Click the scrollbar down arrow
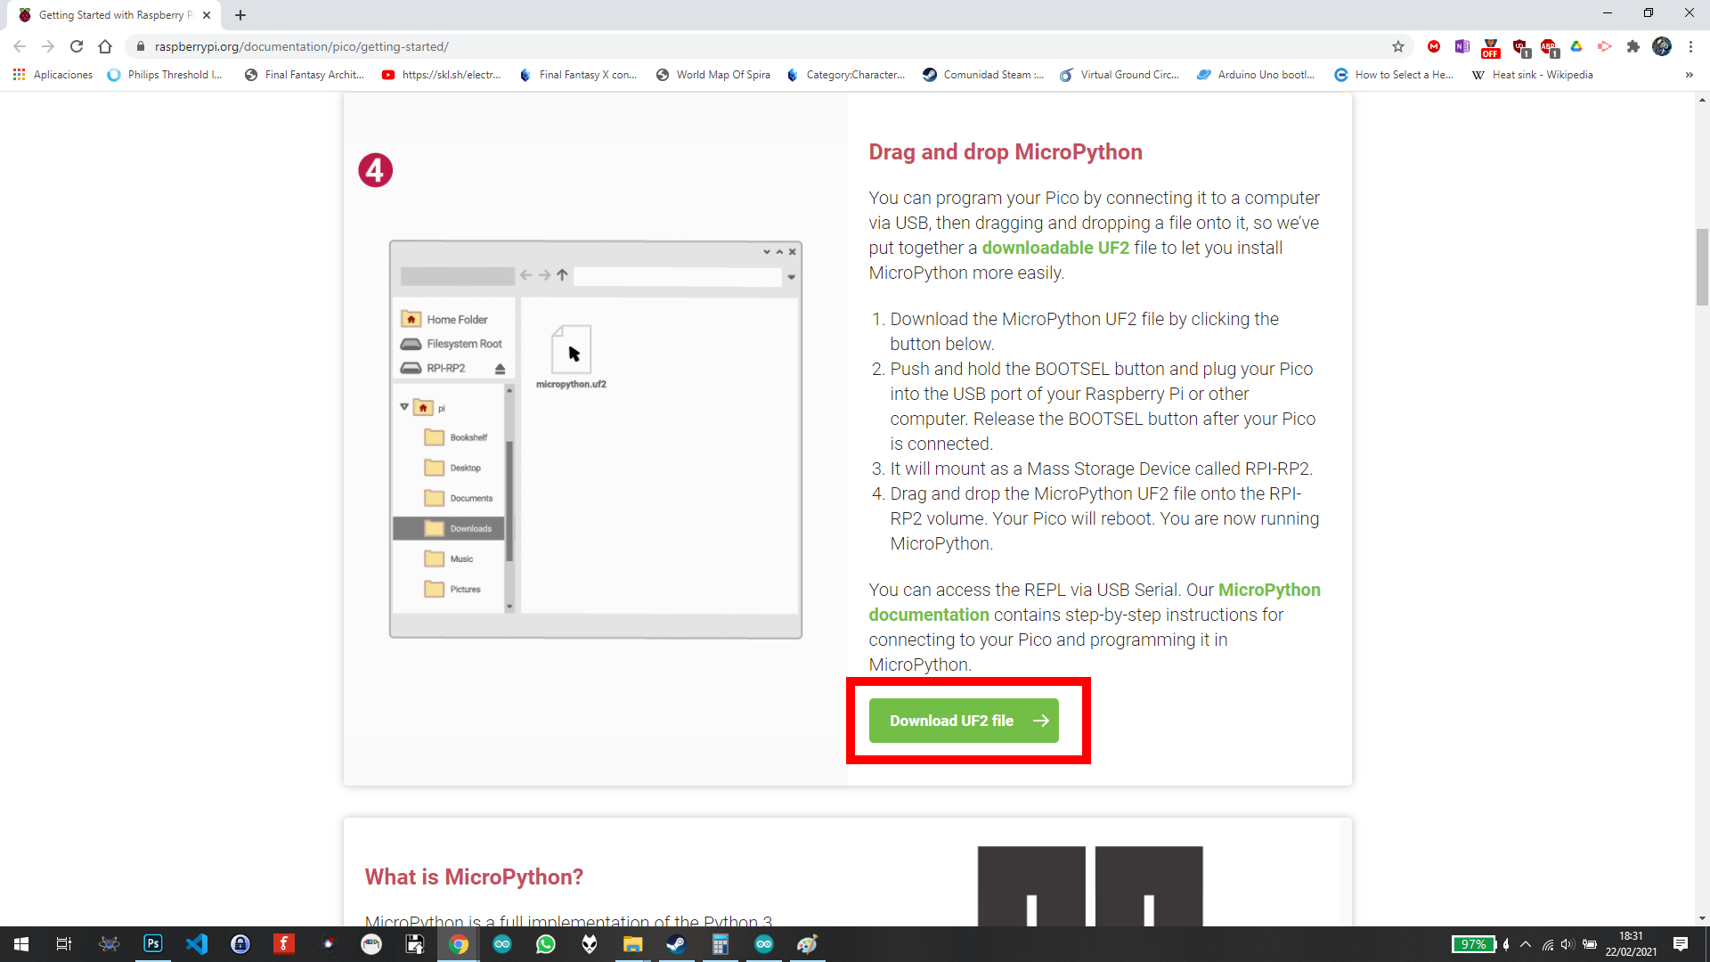This screenshot has height=962, width=1710. (x=1702, y=918)
